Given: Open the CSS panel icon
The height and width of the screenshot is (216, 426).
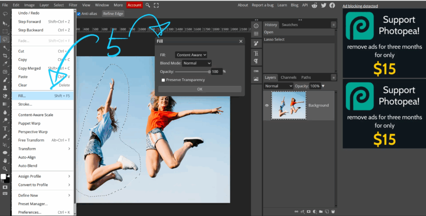Looking at the screenshot, I should 256,71.
